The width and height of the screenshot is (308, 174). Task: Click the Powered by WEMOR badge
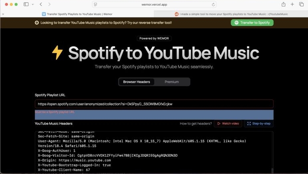point(154,38)
